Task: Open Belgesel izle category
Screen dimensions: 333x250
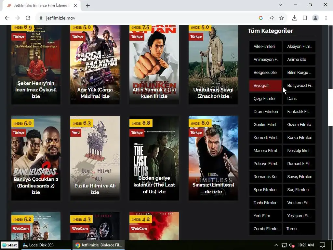Action: click(x=265, y=73)
